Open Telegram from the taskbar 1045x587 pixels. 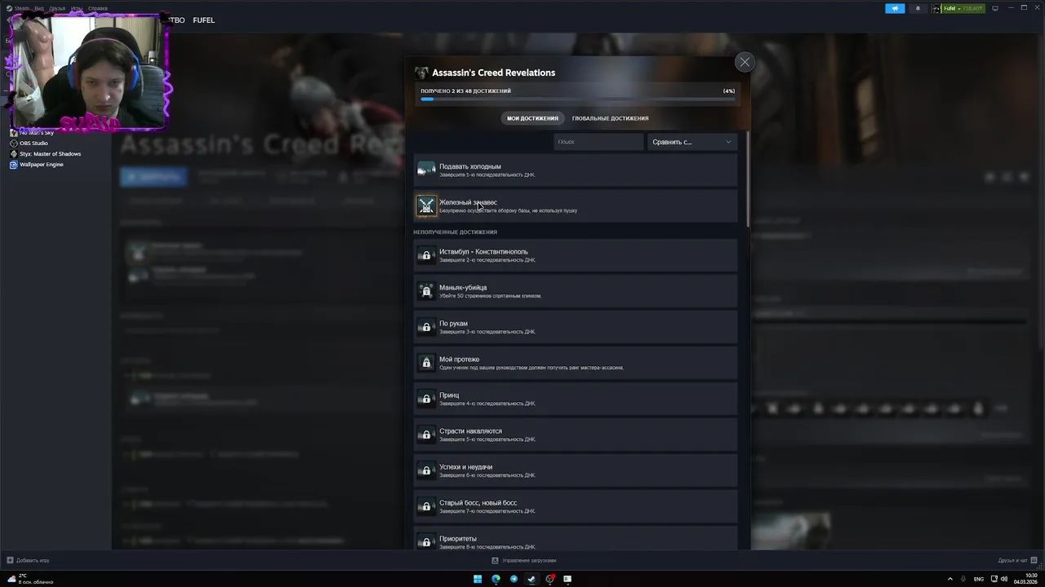click(x=514, y=579)
